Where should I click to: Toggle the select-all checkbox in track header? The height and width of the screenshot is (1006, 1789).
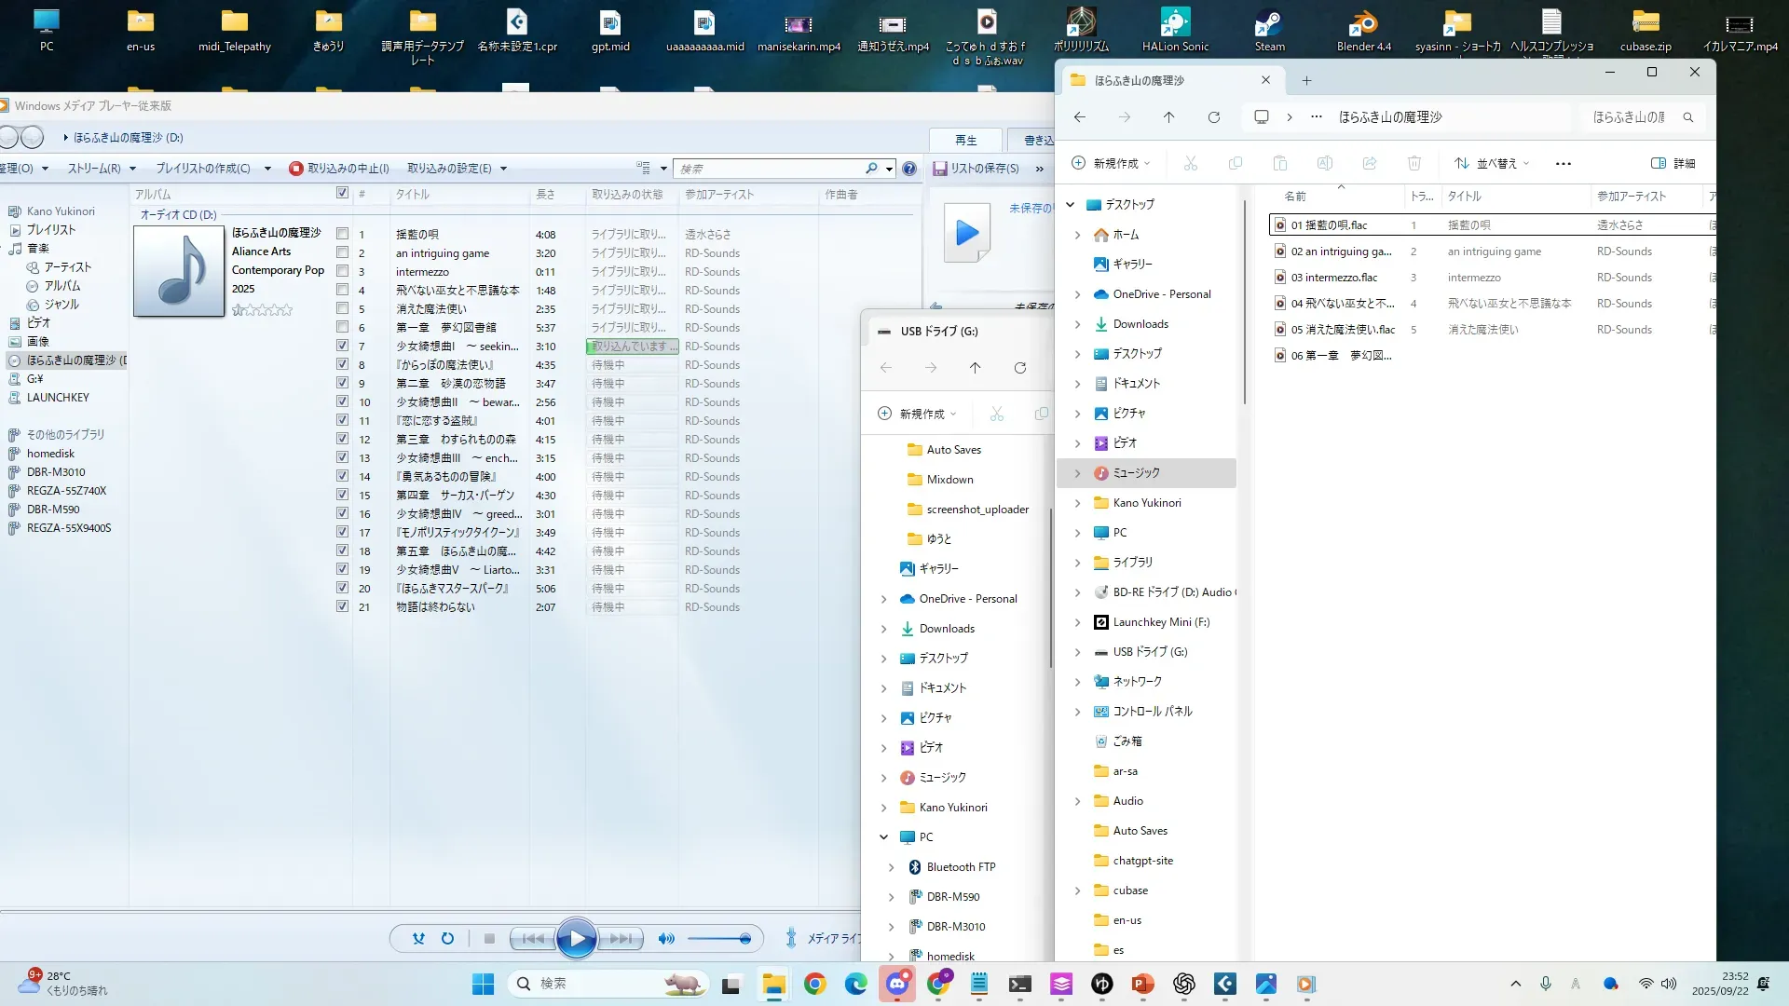tap(342, 193)
